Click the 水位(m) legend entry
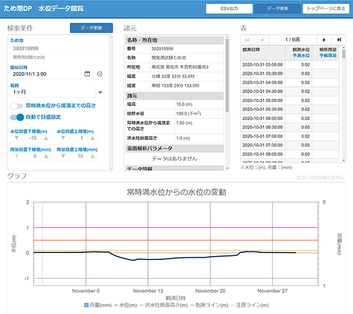This screenshot has height=314, width=353. [125, 305]
